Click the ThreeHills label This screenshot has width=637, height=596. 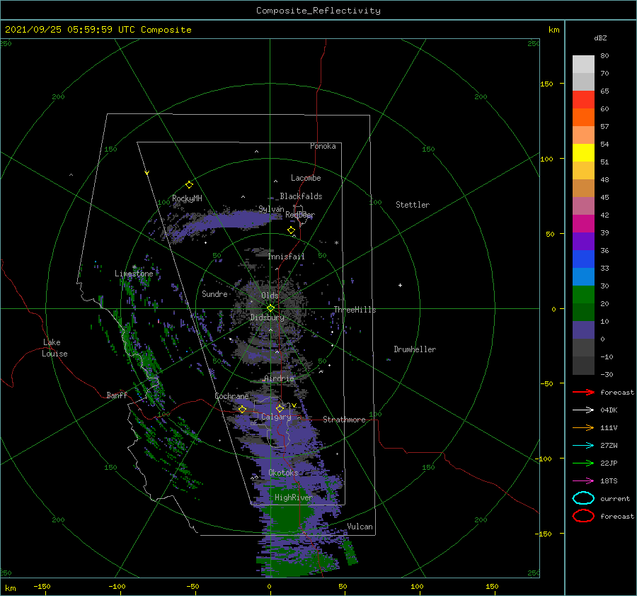(355, 310)
